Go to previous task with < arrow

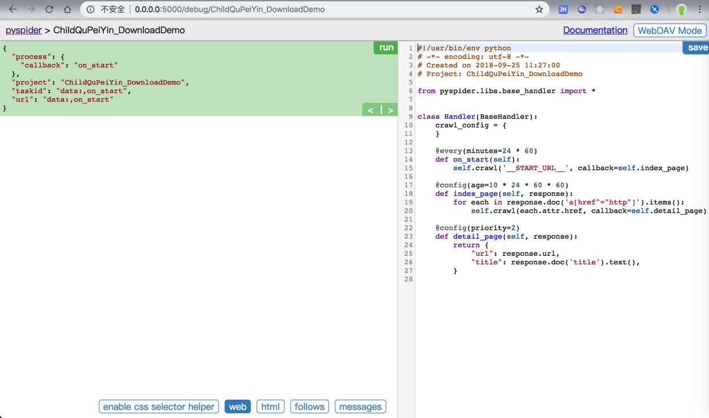pyautogui.click(x=371, y=110)
